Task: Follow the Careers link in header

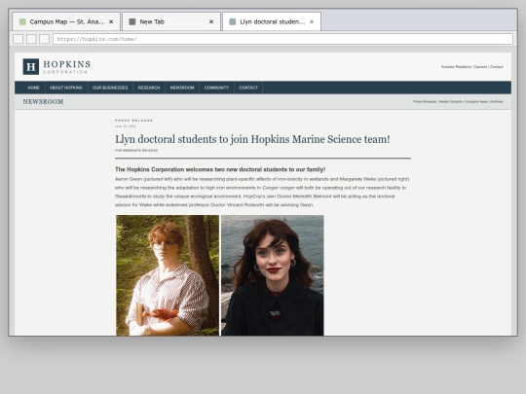Action: coord(480,67)
